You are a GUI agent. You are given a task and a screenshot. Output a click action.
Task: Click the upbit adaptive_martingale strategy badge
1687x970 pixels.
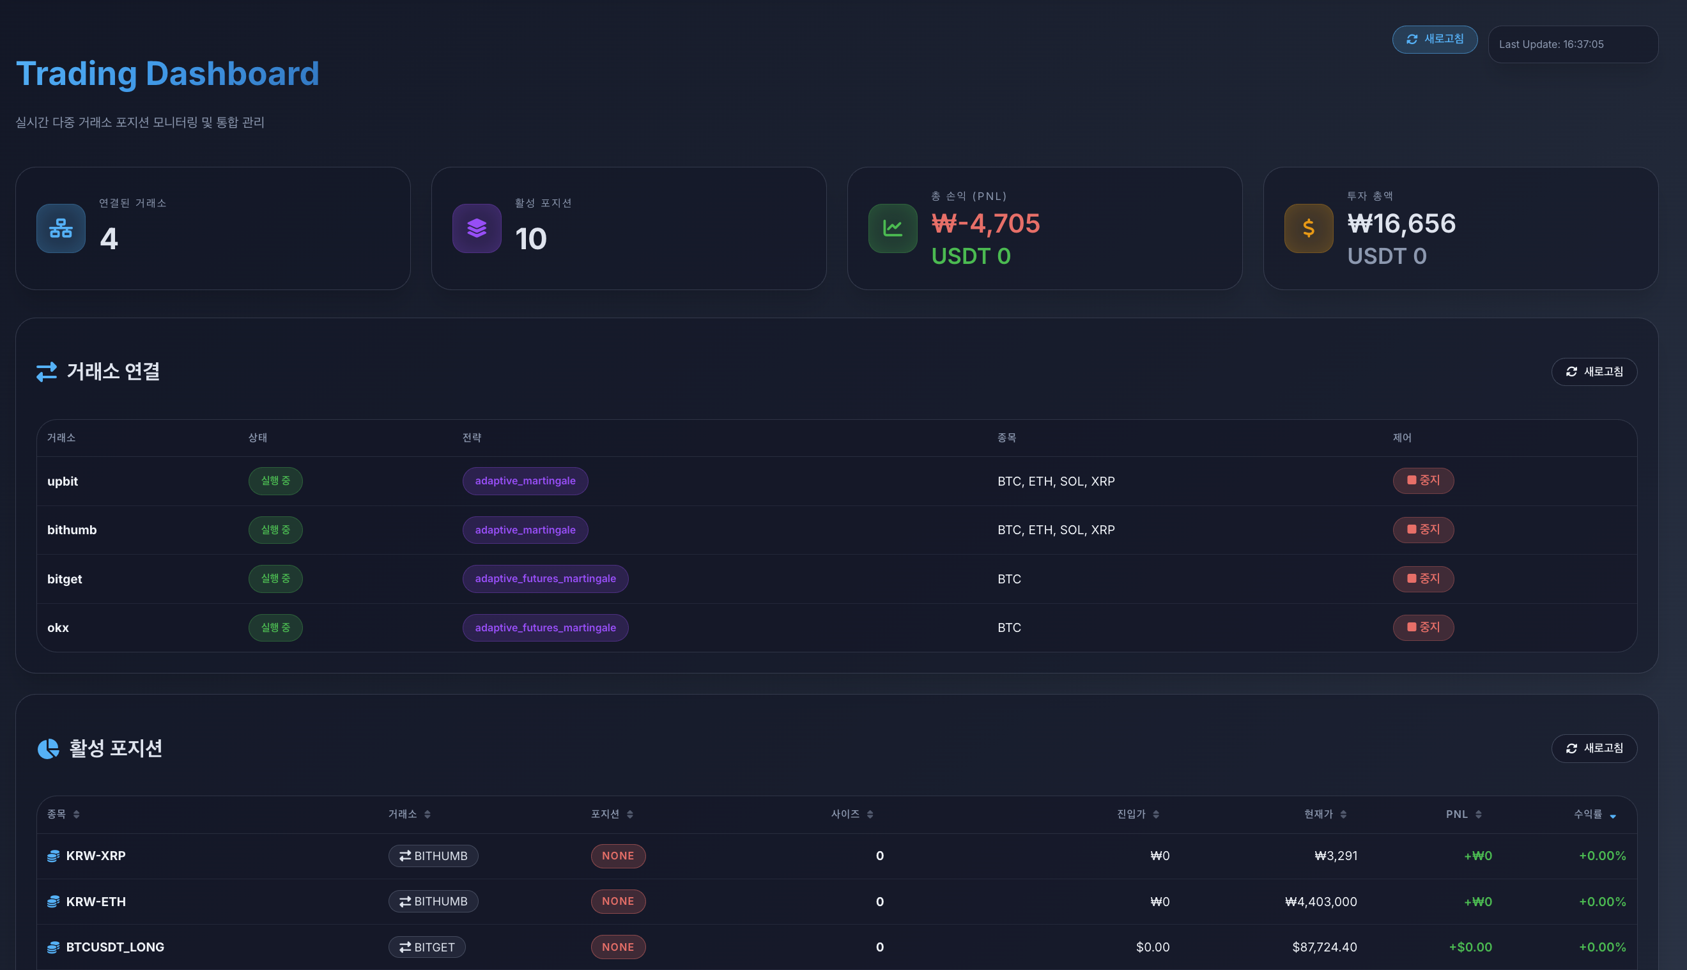point(525,481)
